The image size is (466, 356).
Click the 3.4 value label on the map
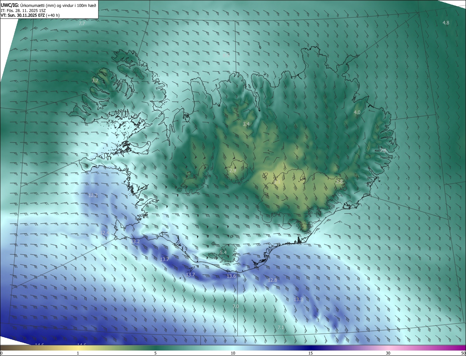point(246,124)
